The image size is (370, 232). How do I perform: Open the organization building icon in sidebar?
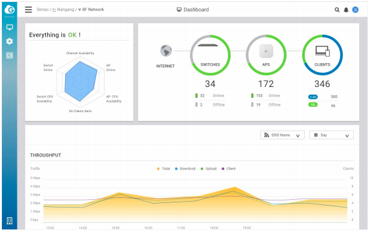10,220
